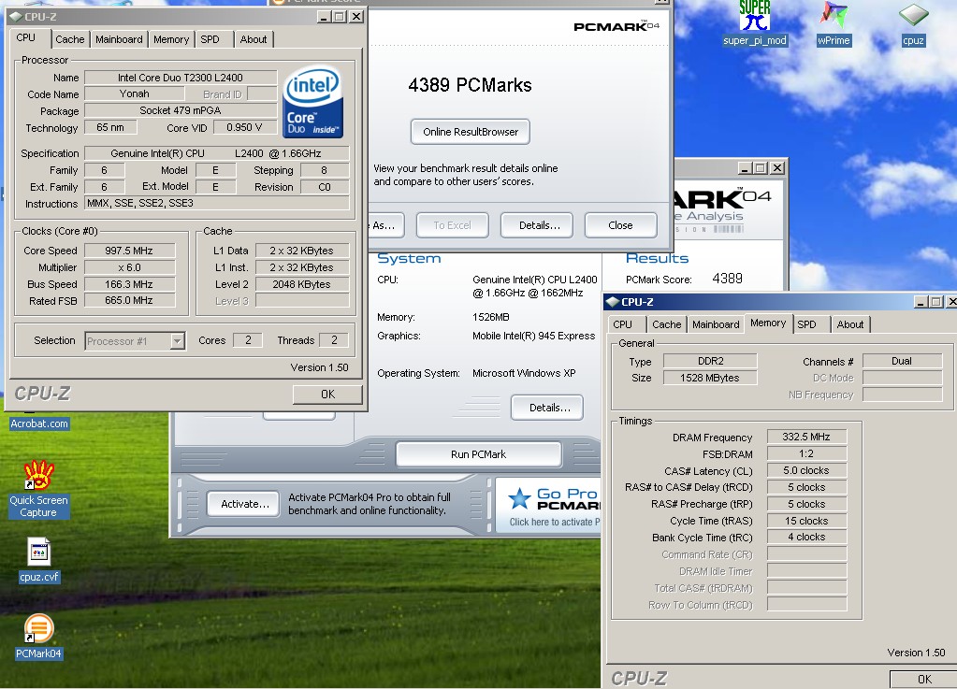Click the Level 2 cache value 2048 KBytes
957x689 pixels.
tap(302, 284)
